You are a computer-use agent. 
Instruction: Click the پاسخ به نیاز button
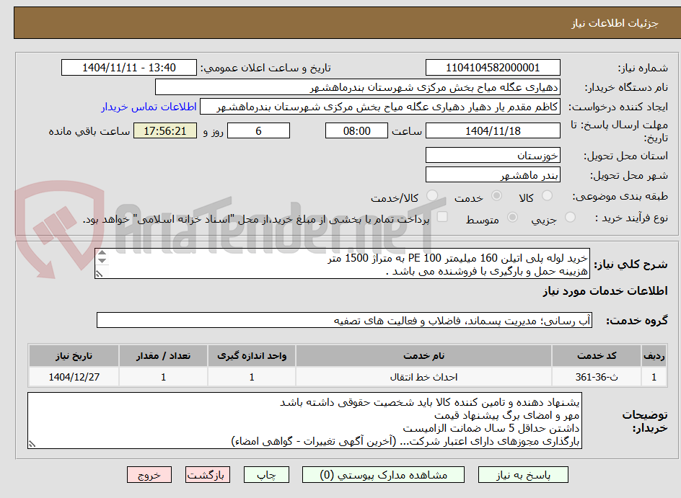523,475
